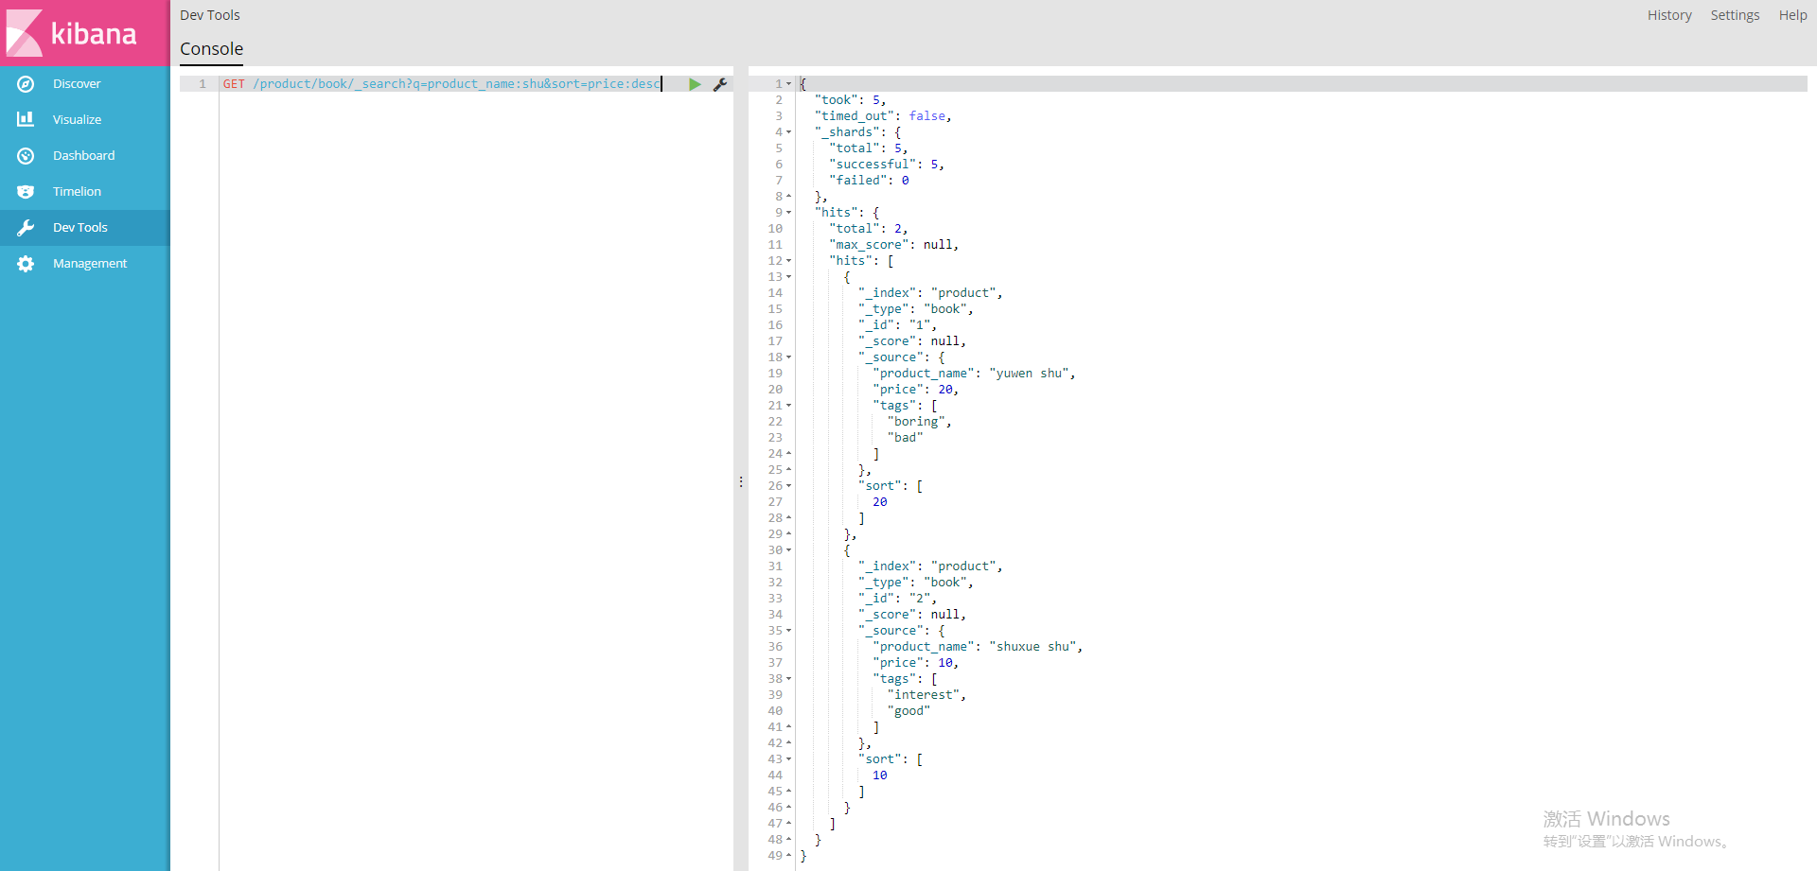Collapse sort array at line 26
The height and width of the screenshot is (871, 1817).
(x=789, y=486)
